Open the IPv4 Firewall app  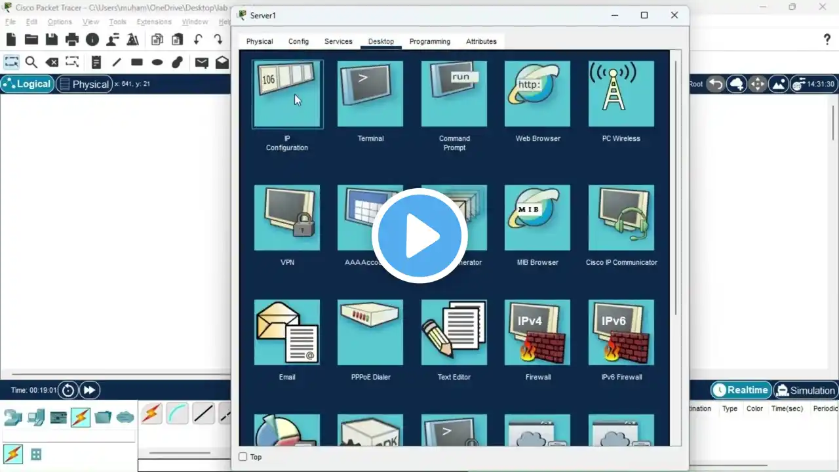[x=537, y=332]
